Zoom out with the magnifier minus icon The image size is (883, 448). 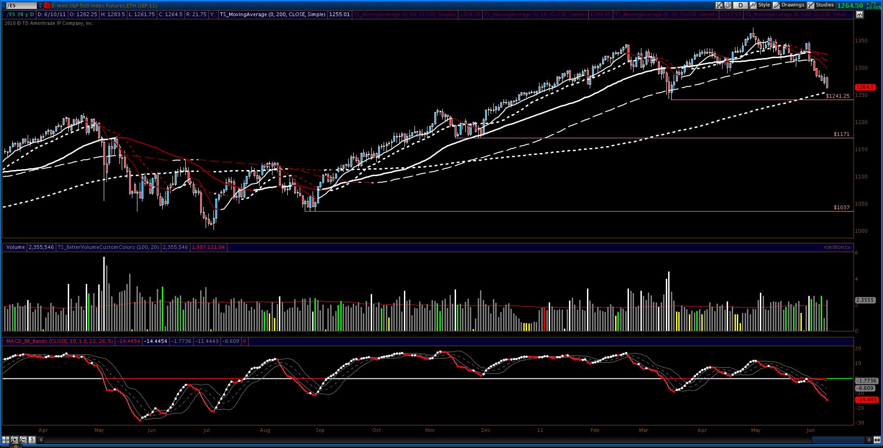coord(23,440)
